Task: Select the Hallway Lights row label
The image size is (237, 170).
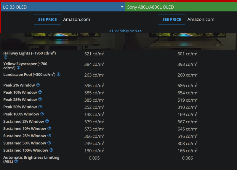Action: 30,53
